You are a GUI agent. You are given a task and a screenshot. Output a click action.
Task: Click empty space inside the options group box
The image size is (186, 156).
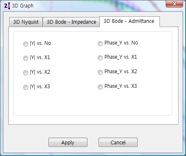point(92,103)
